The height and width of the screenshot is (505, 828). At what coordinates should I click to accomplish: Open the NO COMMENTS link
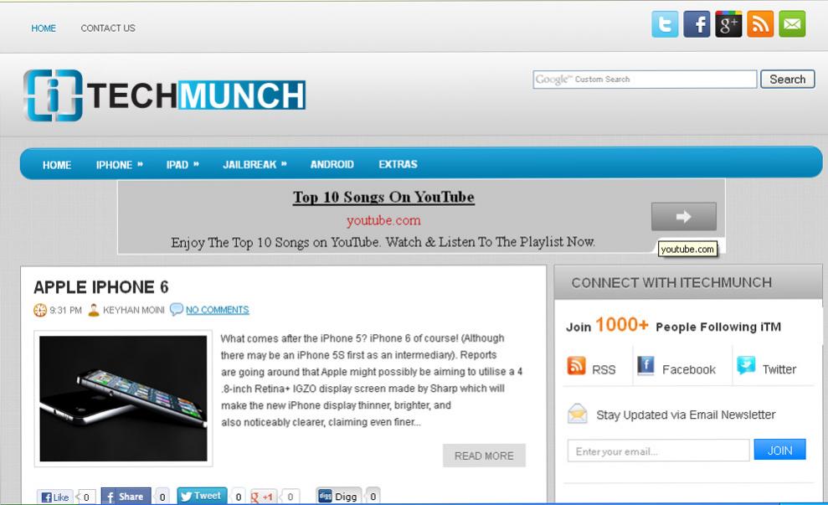(x=217, y=310)
